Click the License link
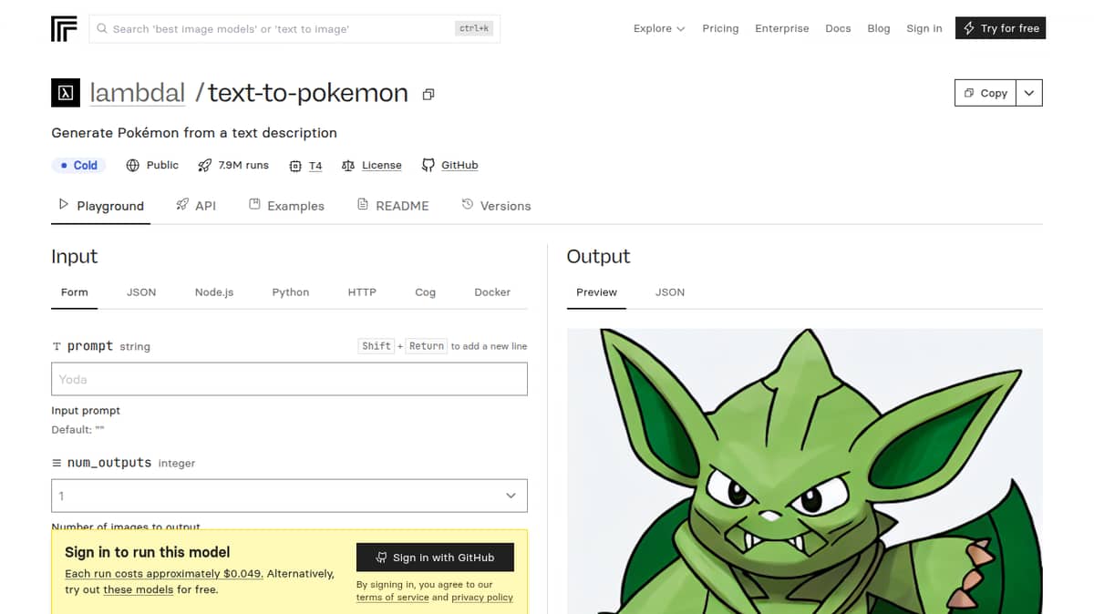Viewport: 1094px width, 614px height. click(381, 166)
